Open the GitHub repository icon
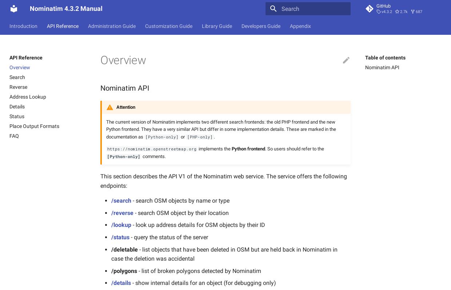451x290 pixels. (x=370, y=9)
